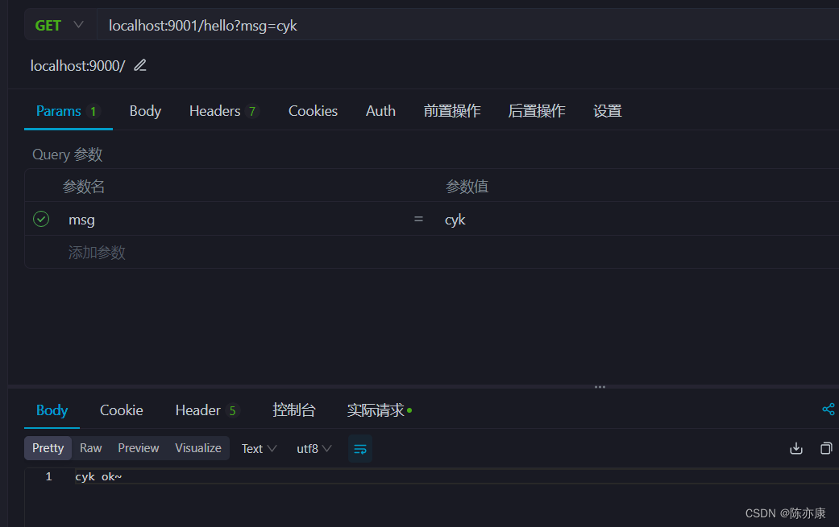Screen dimensions: 839x527
Task: Enable the msg query parameter checkmark
Action: click(41, 218)
